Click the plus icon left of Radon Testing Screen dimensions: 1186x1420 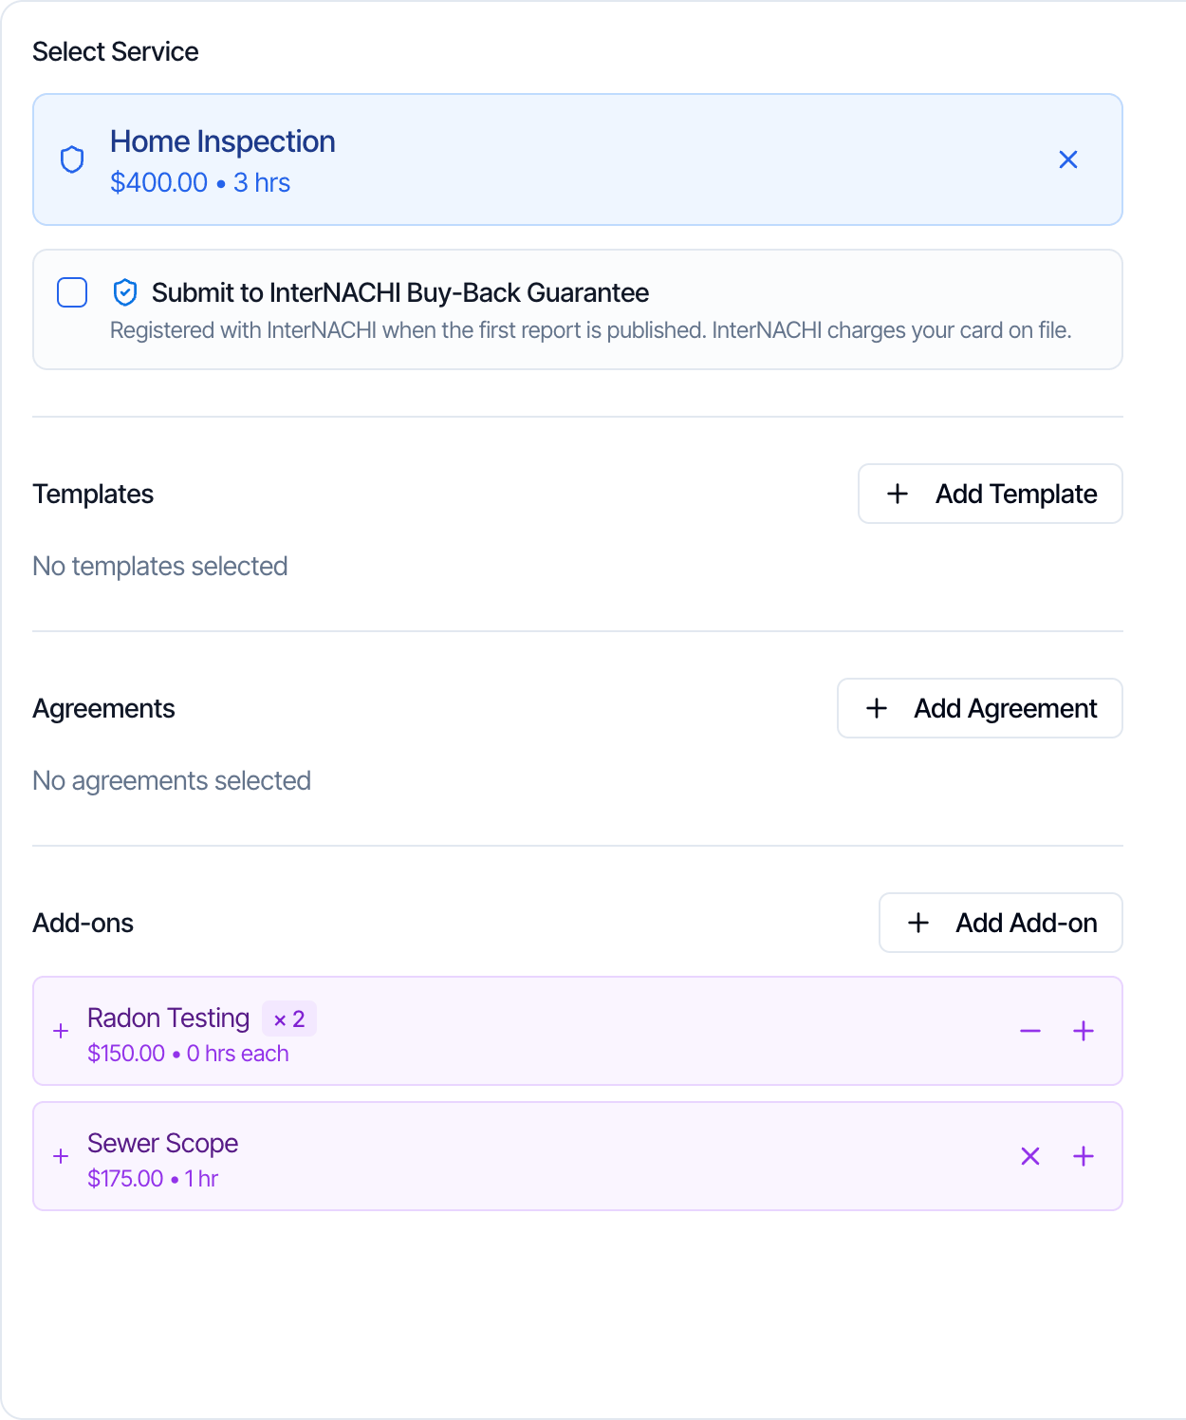(61, 1031)
